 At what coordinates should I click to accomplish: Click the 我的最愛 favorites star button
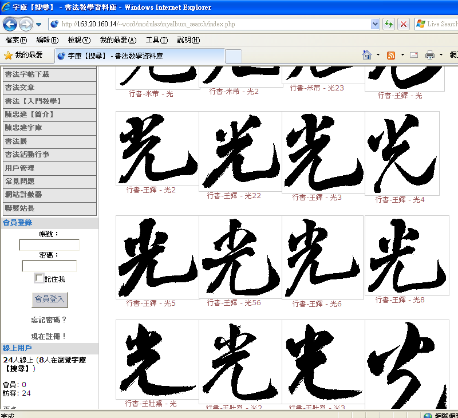point(23,55)
